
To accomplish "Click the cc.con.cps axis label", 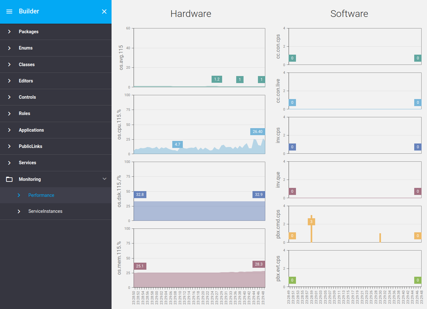I will click(278, 46).
